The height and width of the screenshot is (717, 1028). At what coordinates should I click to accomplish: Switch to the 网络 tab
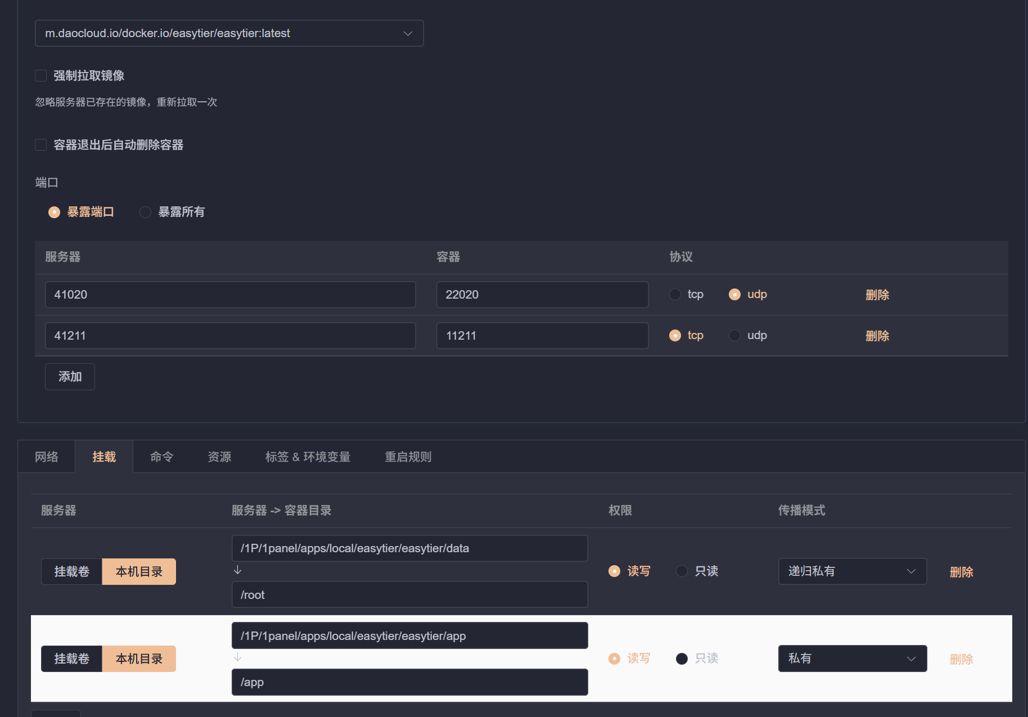pos(47,457)
